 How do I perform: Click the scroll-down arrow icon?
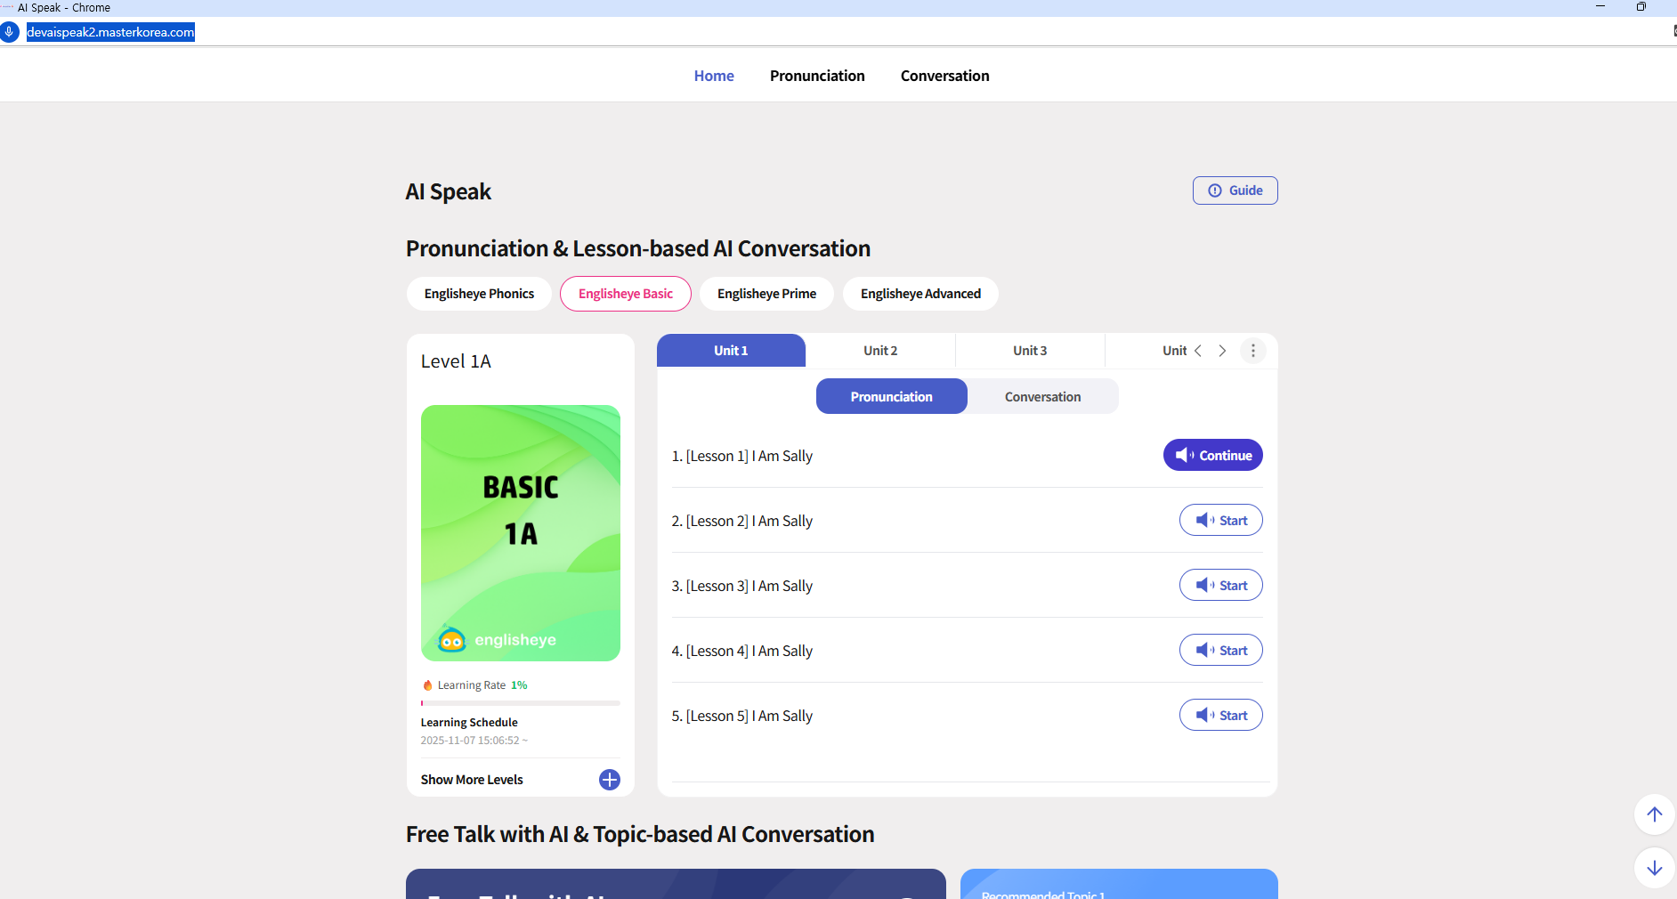click(1654, 868)
